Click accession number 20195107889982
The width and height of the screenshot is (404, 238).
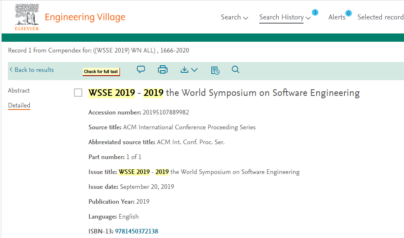[x=166, y=112]
